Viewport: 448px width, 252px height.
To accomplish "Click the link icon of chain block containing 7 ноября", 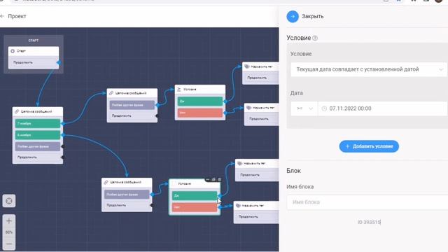I will 17,111.
